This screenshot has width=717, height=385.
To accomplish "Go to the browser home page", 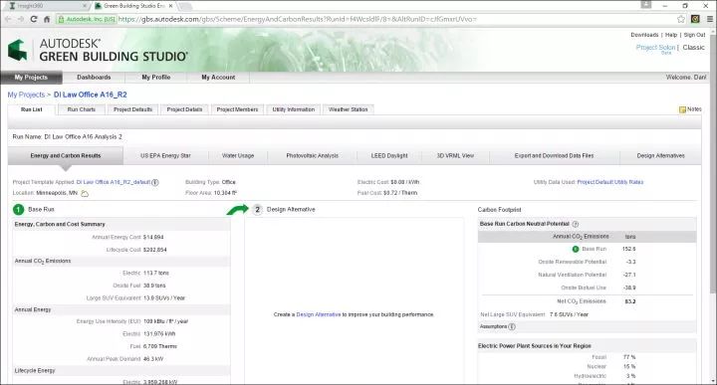I will tap(47, 19).
